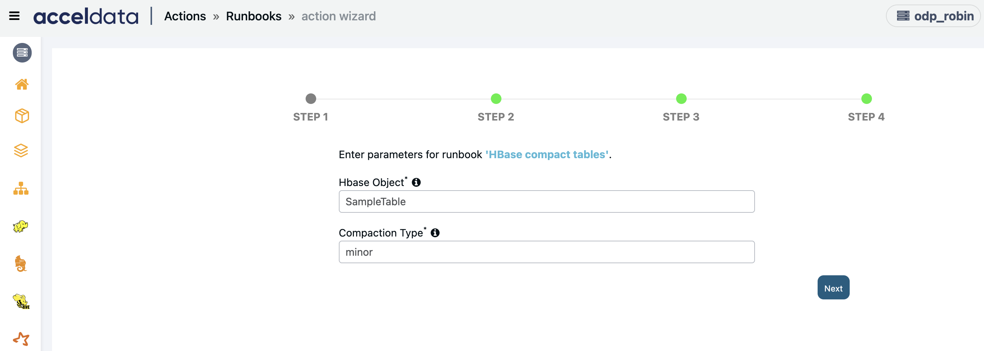Show info tooltip for Compaction Type

[x=435, y=233]
